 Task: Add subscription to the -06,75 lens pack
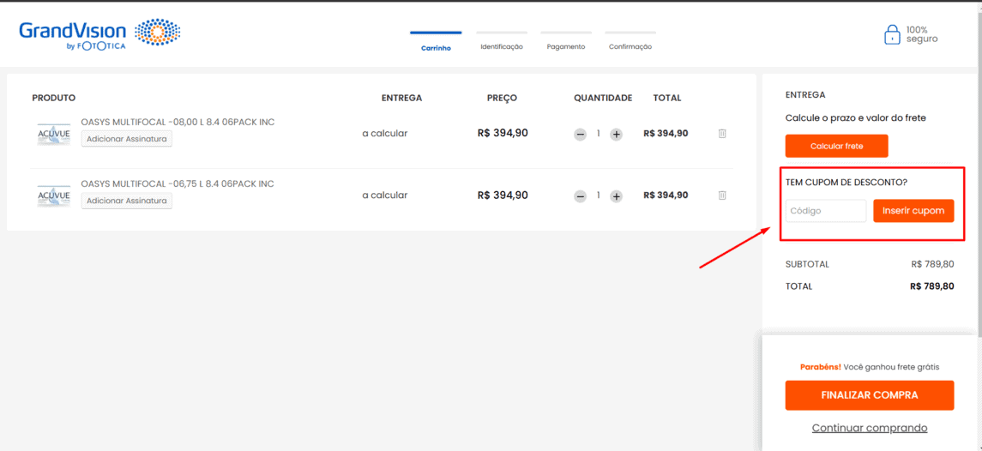pyautogui.click(x=127, y=201)
